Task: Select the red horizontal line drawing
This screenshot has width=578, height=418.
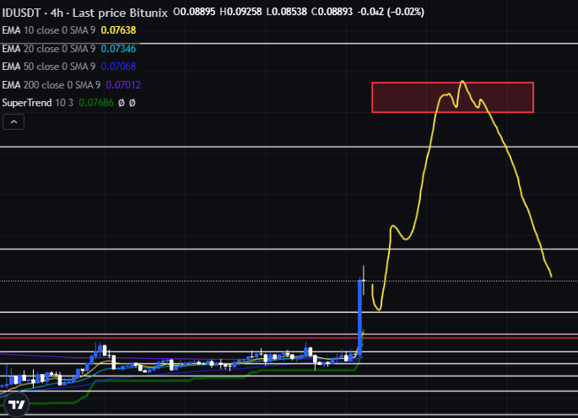Action: click(289, 337)
